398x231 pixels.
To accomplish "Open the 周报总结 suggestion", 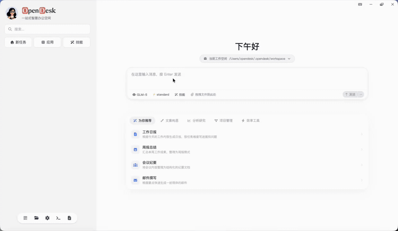I will pyautogui.click(x=247, y=150).
